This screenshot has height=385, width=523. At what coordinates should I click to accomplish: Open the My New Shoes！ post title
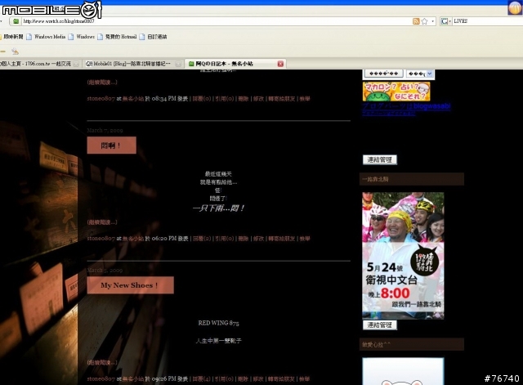(130, 285)
